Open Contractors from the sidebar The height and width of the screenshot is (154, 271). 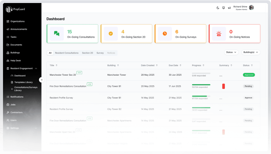tap(16, 112)
